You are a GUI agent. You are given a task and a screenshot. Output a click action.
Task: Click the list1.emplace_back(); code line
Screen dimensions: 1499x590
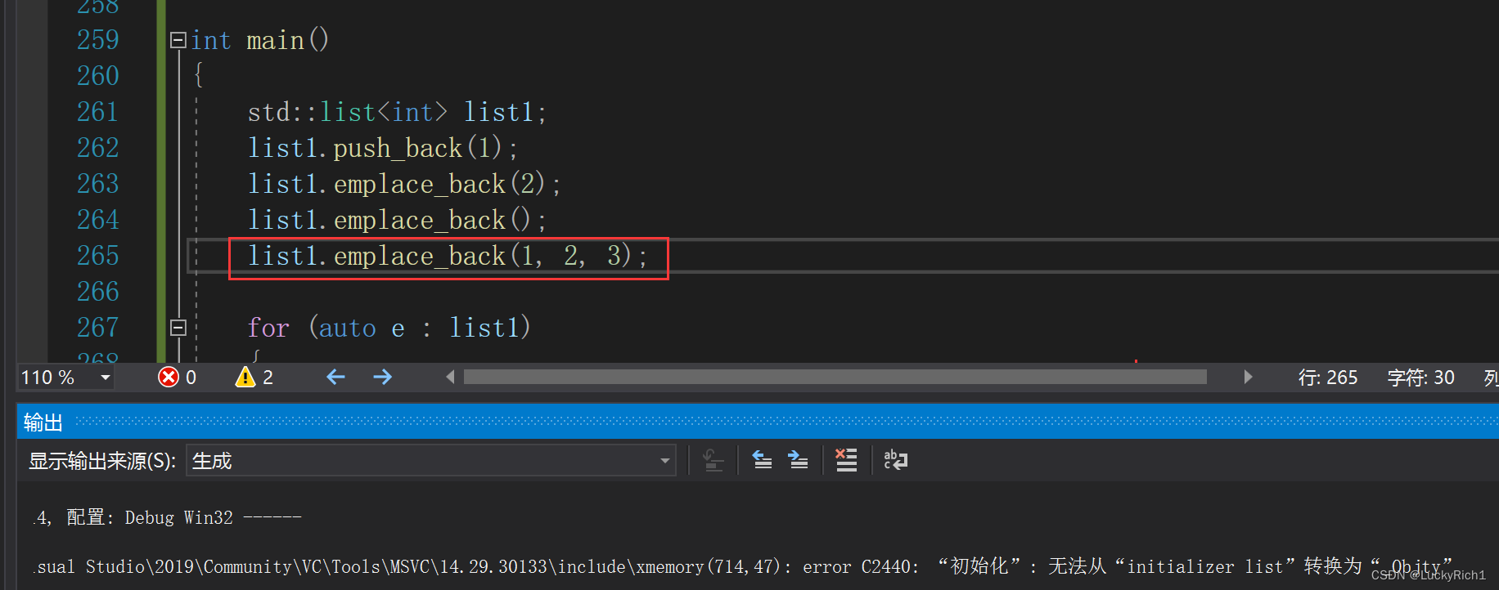pyautogui.click(x=397, y=220)
